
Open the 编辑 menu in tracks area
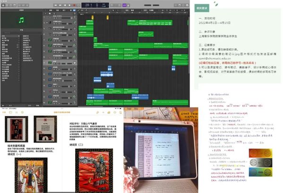point(51,10)
